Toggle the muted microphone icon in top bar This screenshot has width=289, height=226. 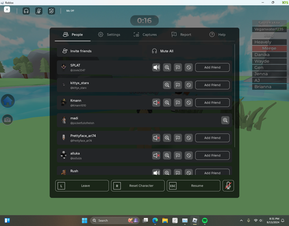click(x=39, y=11)
